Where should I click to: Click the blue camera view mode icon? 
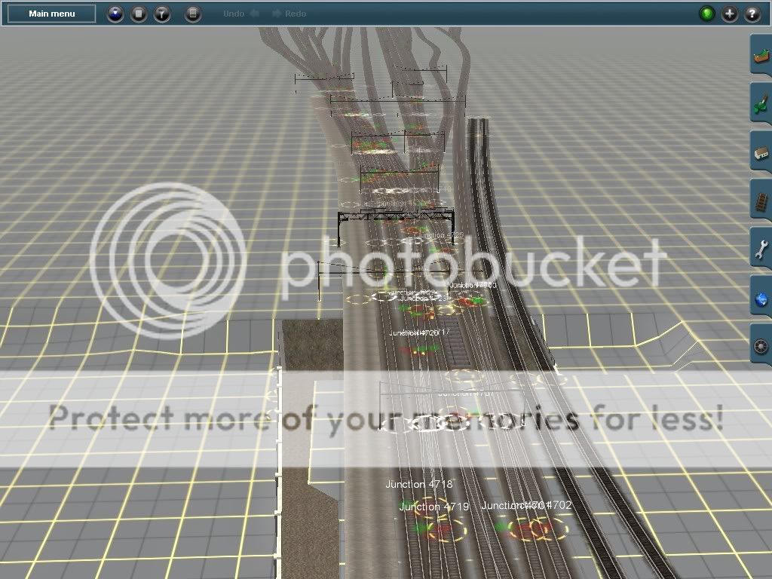(x=115, y=14)
